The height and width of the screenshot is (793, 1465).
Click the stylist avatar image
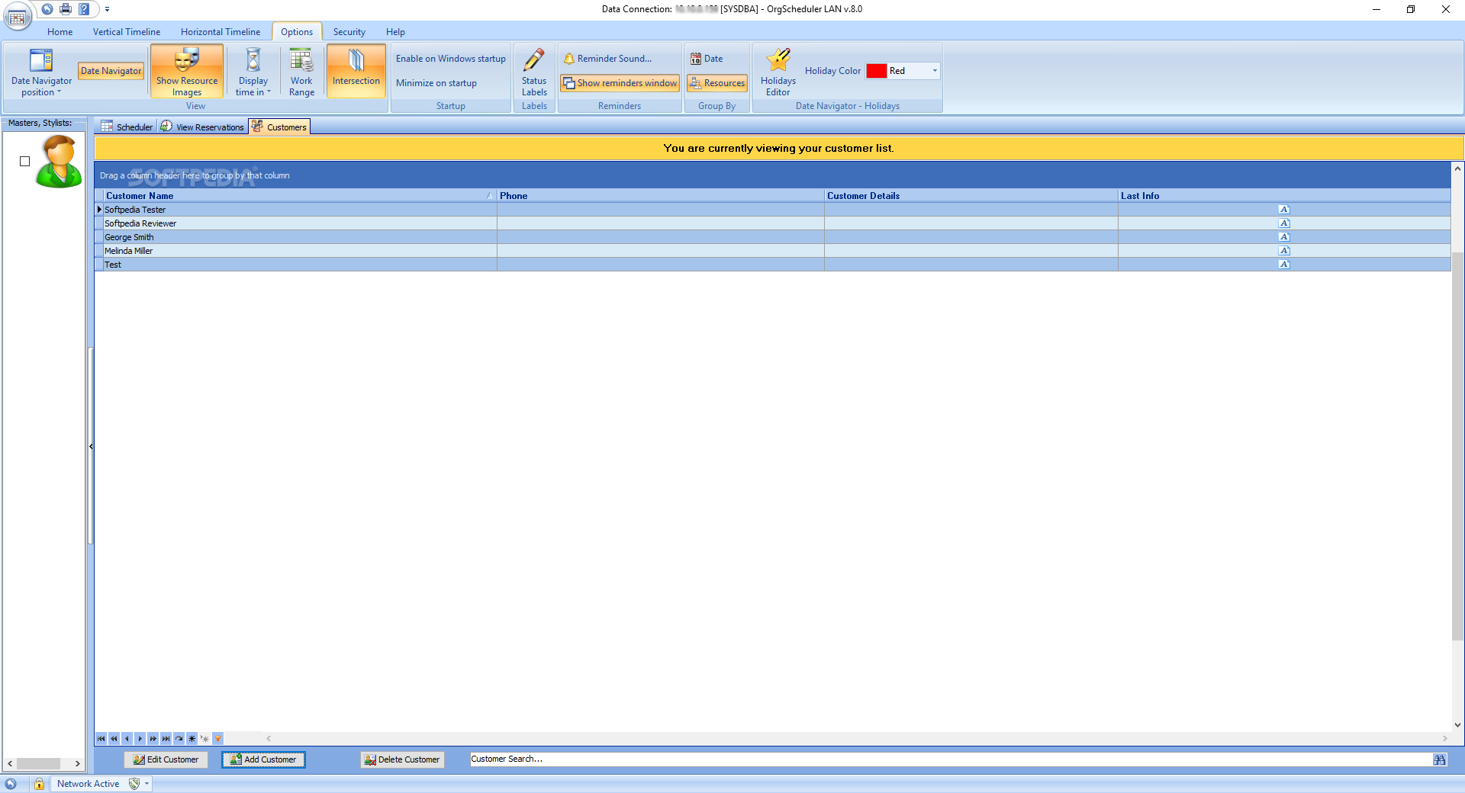point(59,161)
